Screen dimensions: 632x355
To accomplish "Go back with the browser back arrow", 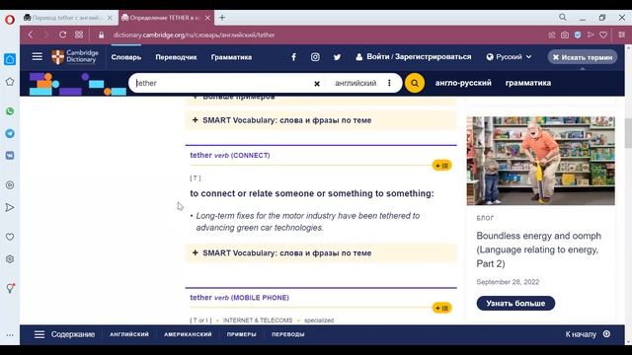I will click(31, 35).
